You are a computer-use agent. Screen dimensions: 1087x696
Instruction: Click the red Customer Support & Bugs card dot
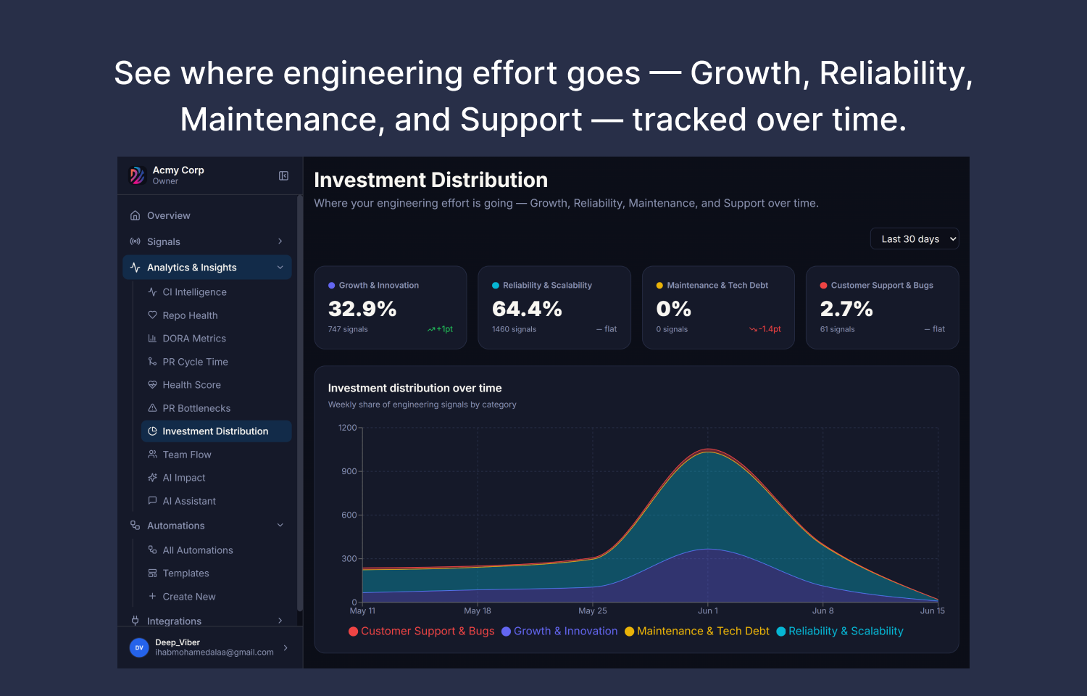[x=824, y=286]
